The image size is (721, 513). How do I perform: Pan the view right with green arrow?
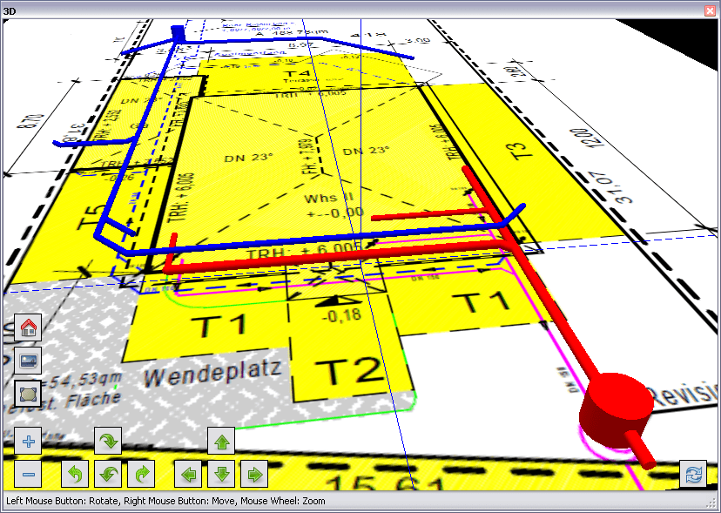point(253,474)
